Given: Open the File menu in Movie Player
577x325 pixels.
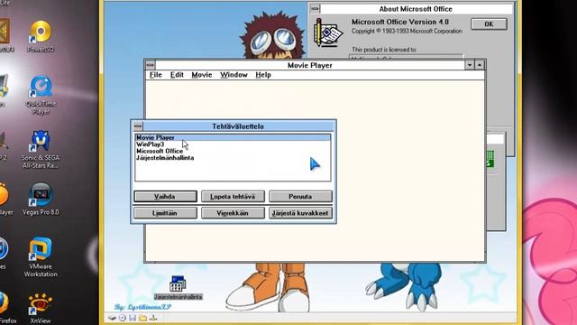Looking at the screenshot, I should (x=156, y=75).
